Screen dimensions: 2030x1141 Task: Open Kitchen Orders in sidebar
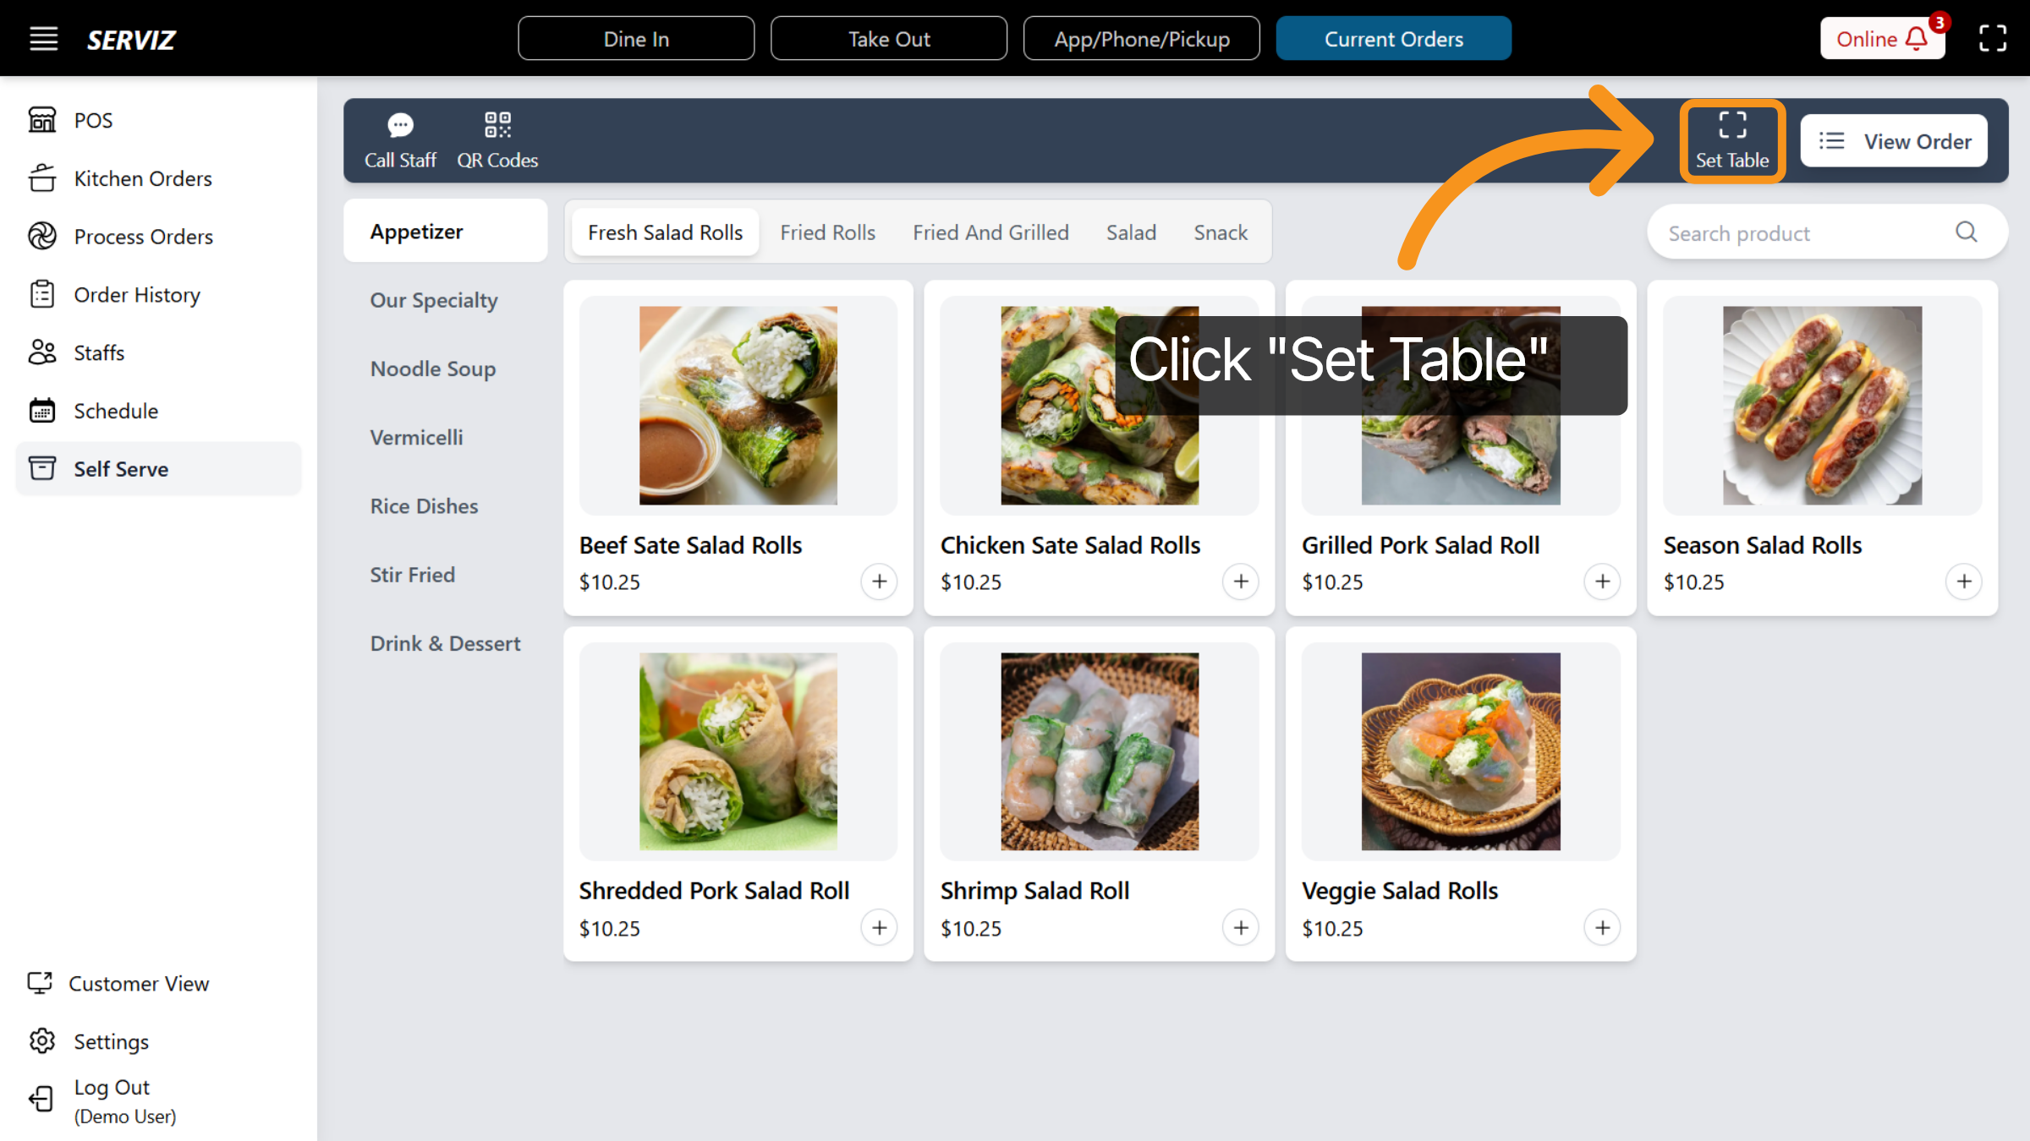point(142,178)
